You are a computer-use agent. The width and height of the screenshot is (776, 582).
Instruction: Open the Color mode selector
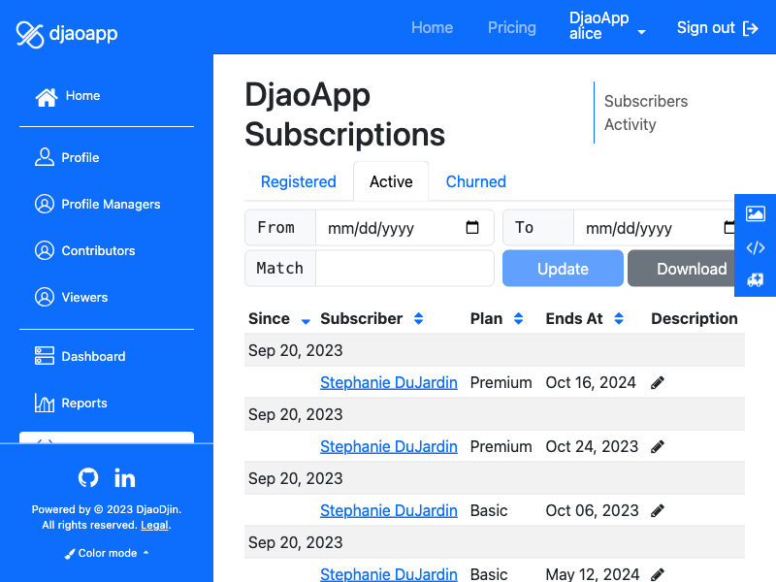click(x=107, y=553)
